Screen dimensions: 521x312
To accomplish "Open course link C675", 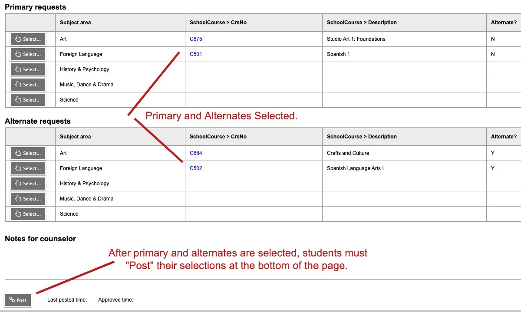I will [196, 39].
